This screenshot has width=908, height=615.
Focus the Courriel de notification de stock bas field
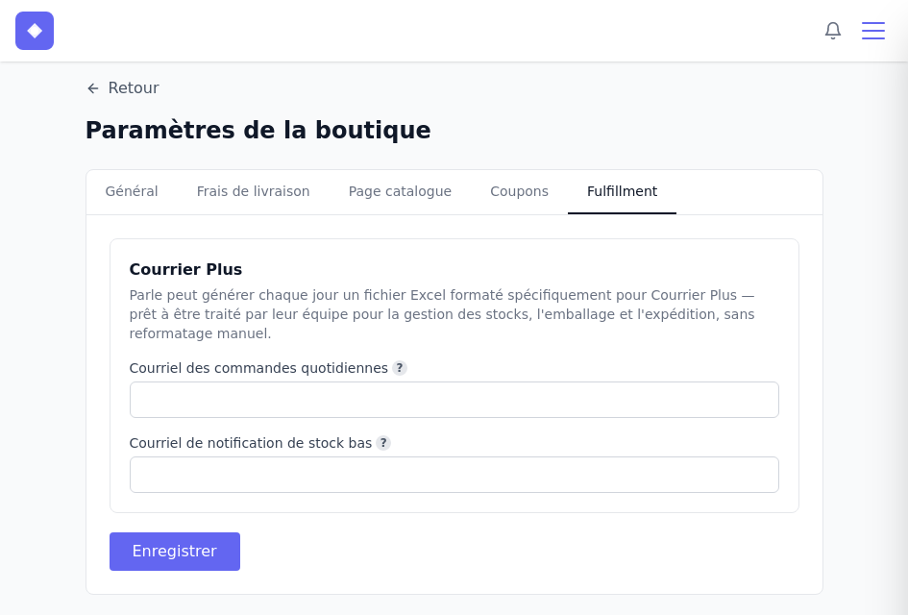454,475
